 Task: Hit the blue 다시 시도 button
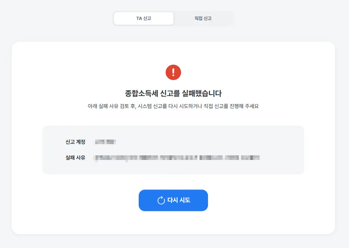coord(173,200)
